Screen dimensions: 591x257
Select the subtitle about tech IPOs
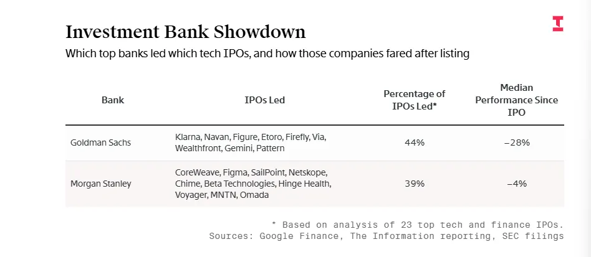coord(267,54)
